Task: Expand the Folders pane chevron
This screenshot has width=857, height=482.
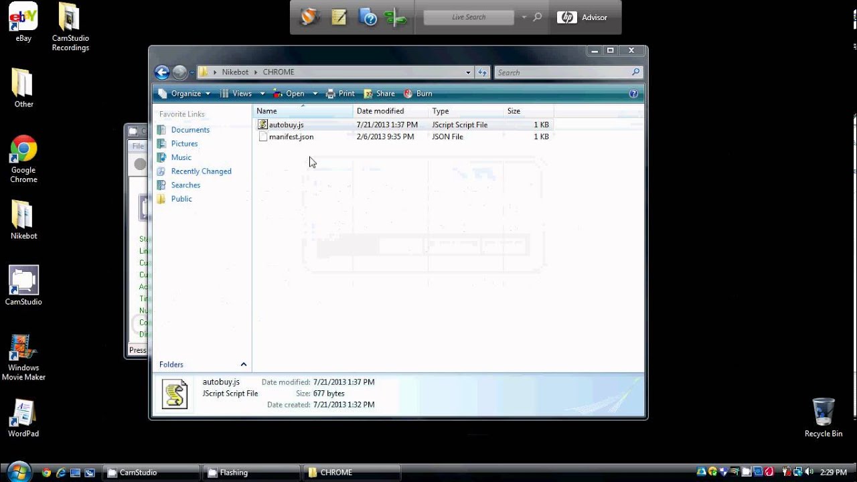Action: pos(244,364)
